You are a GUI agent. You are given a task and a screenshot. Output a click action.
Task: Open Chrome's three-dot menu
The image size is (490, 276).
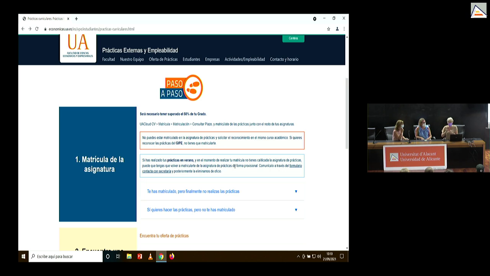(x=344, y=29)
